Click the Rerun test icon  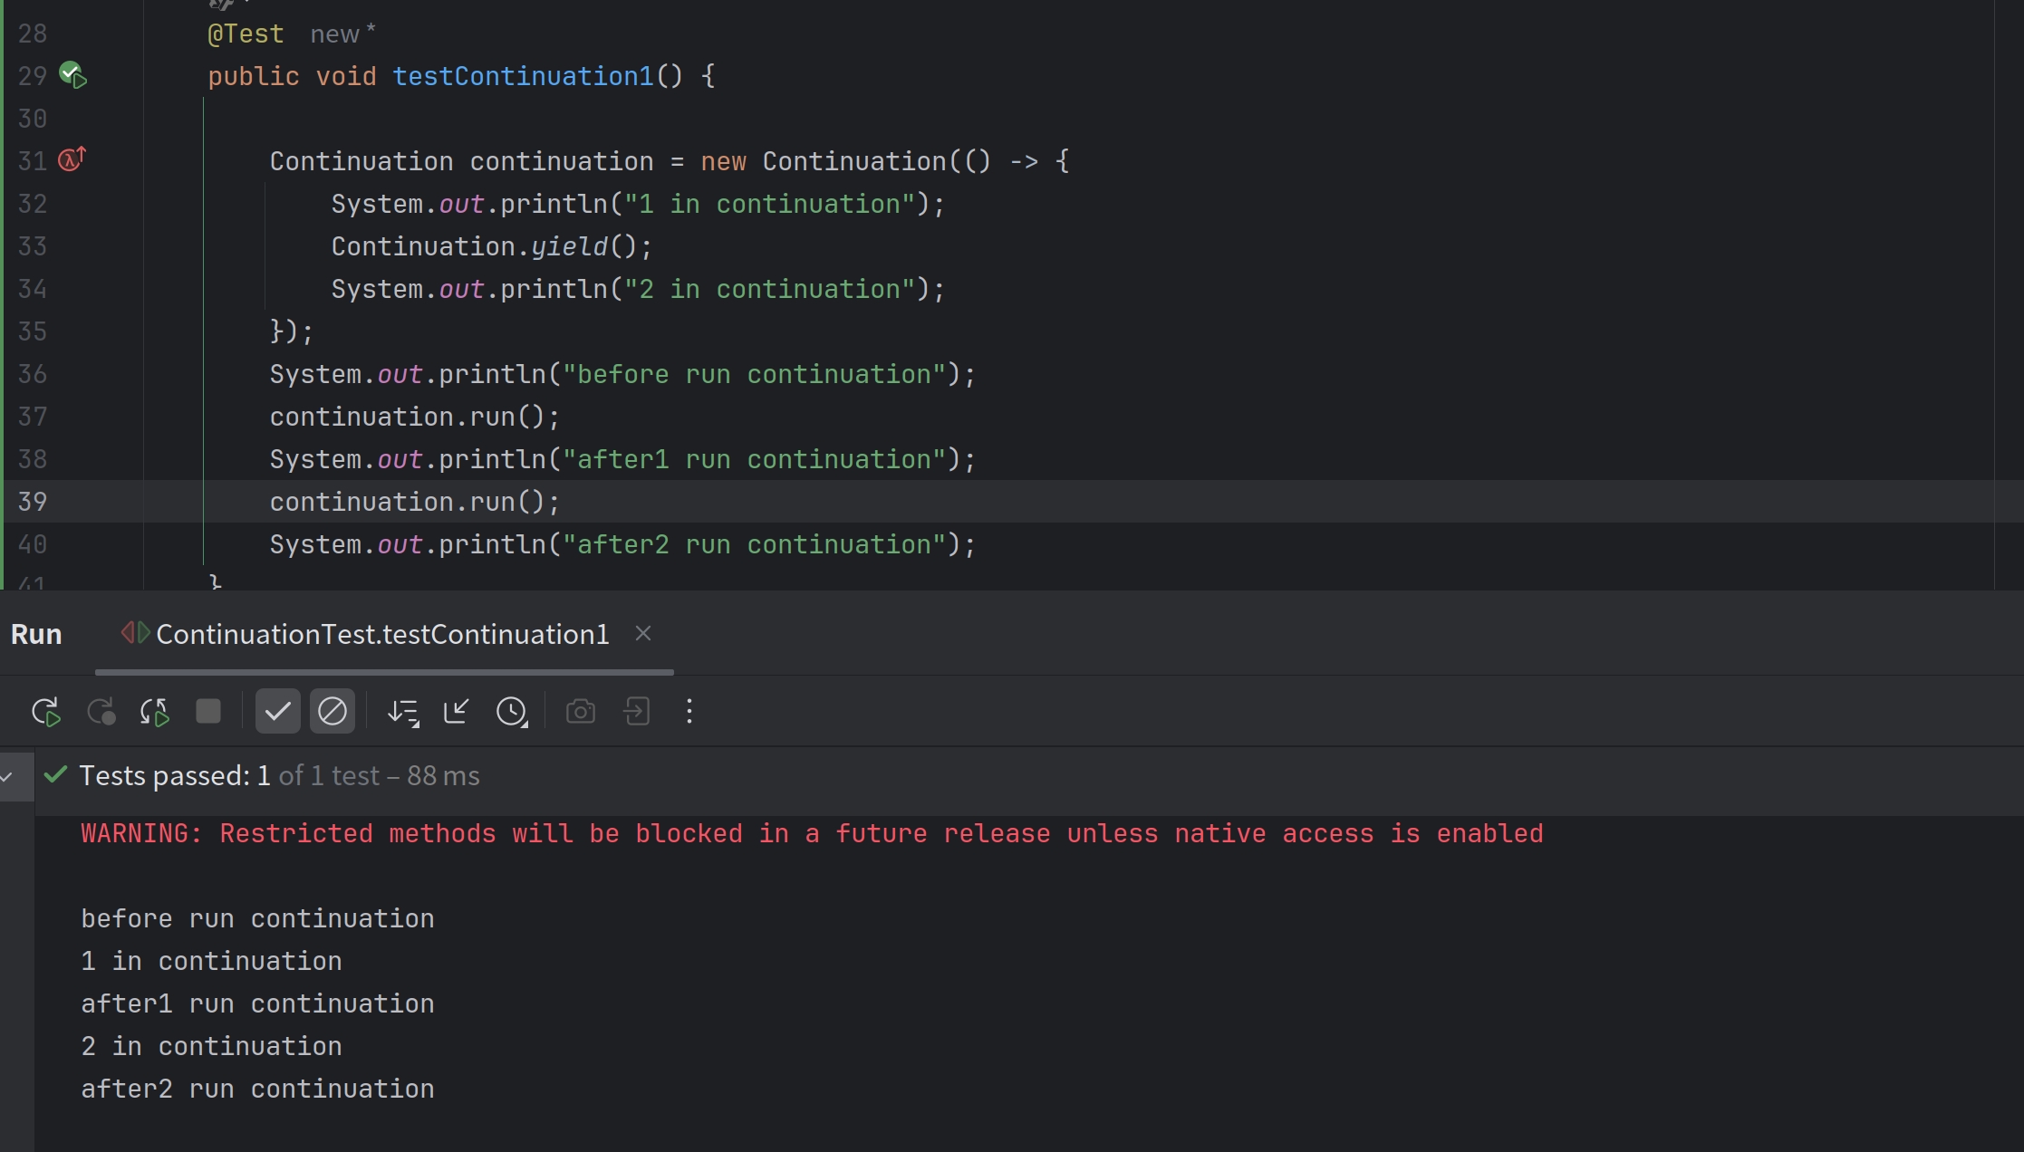click(x=45, y=712)
